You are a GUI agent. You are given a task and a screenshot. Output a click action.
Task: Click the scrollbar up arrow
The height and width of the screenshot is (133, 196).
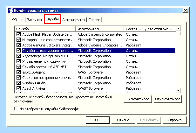[x=178, y=29]
